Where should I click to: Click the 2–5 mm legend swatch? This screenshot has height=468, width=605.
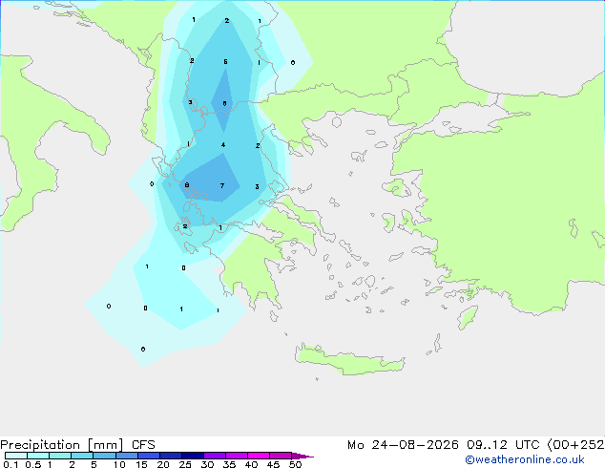coord(82,456)
